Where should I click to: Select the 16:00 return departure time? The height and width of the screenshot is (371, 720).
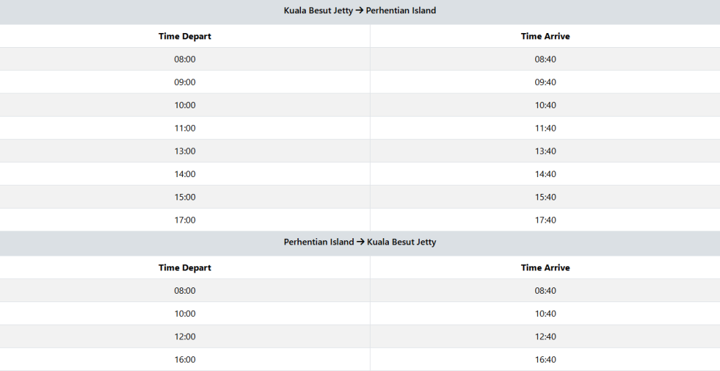[185, 360]
